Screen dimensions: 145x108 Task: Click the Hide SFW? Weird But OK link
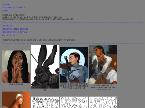(x=14, y=32)
